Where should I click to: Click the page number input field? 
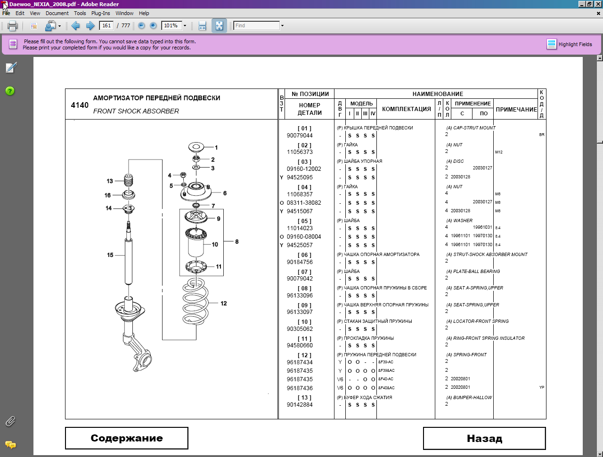106,26
